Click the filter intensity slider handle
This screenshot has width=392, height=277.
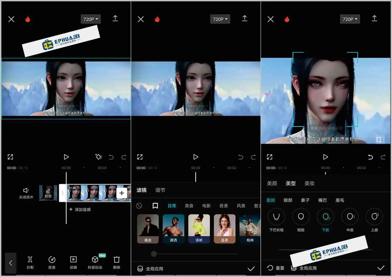154,254
